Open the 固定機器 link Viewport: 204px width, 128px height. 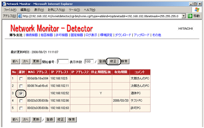(77, 35)
